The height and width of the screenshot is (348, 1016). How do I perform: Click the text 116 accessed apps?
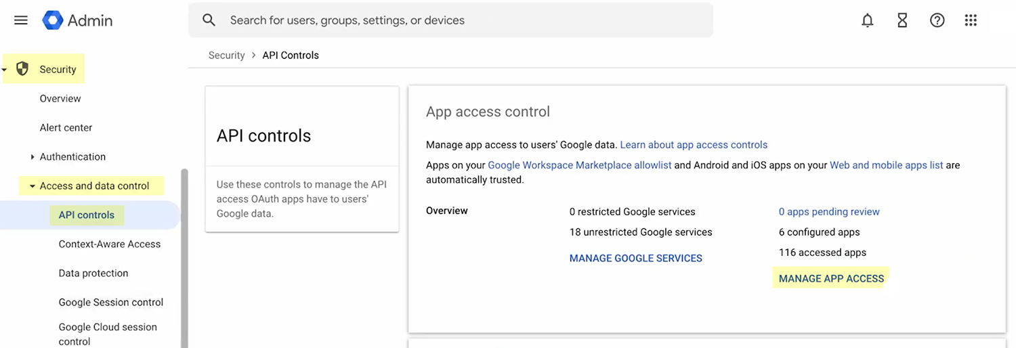[822, 253]
